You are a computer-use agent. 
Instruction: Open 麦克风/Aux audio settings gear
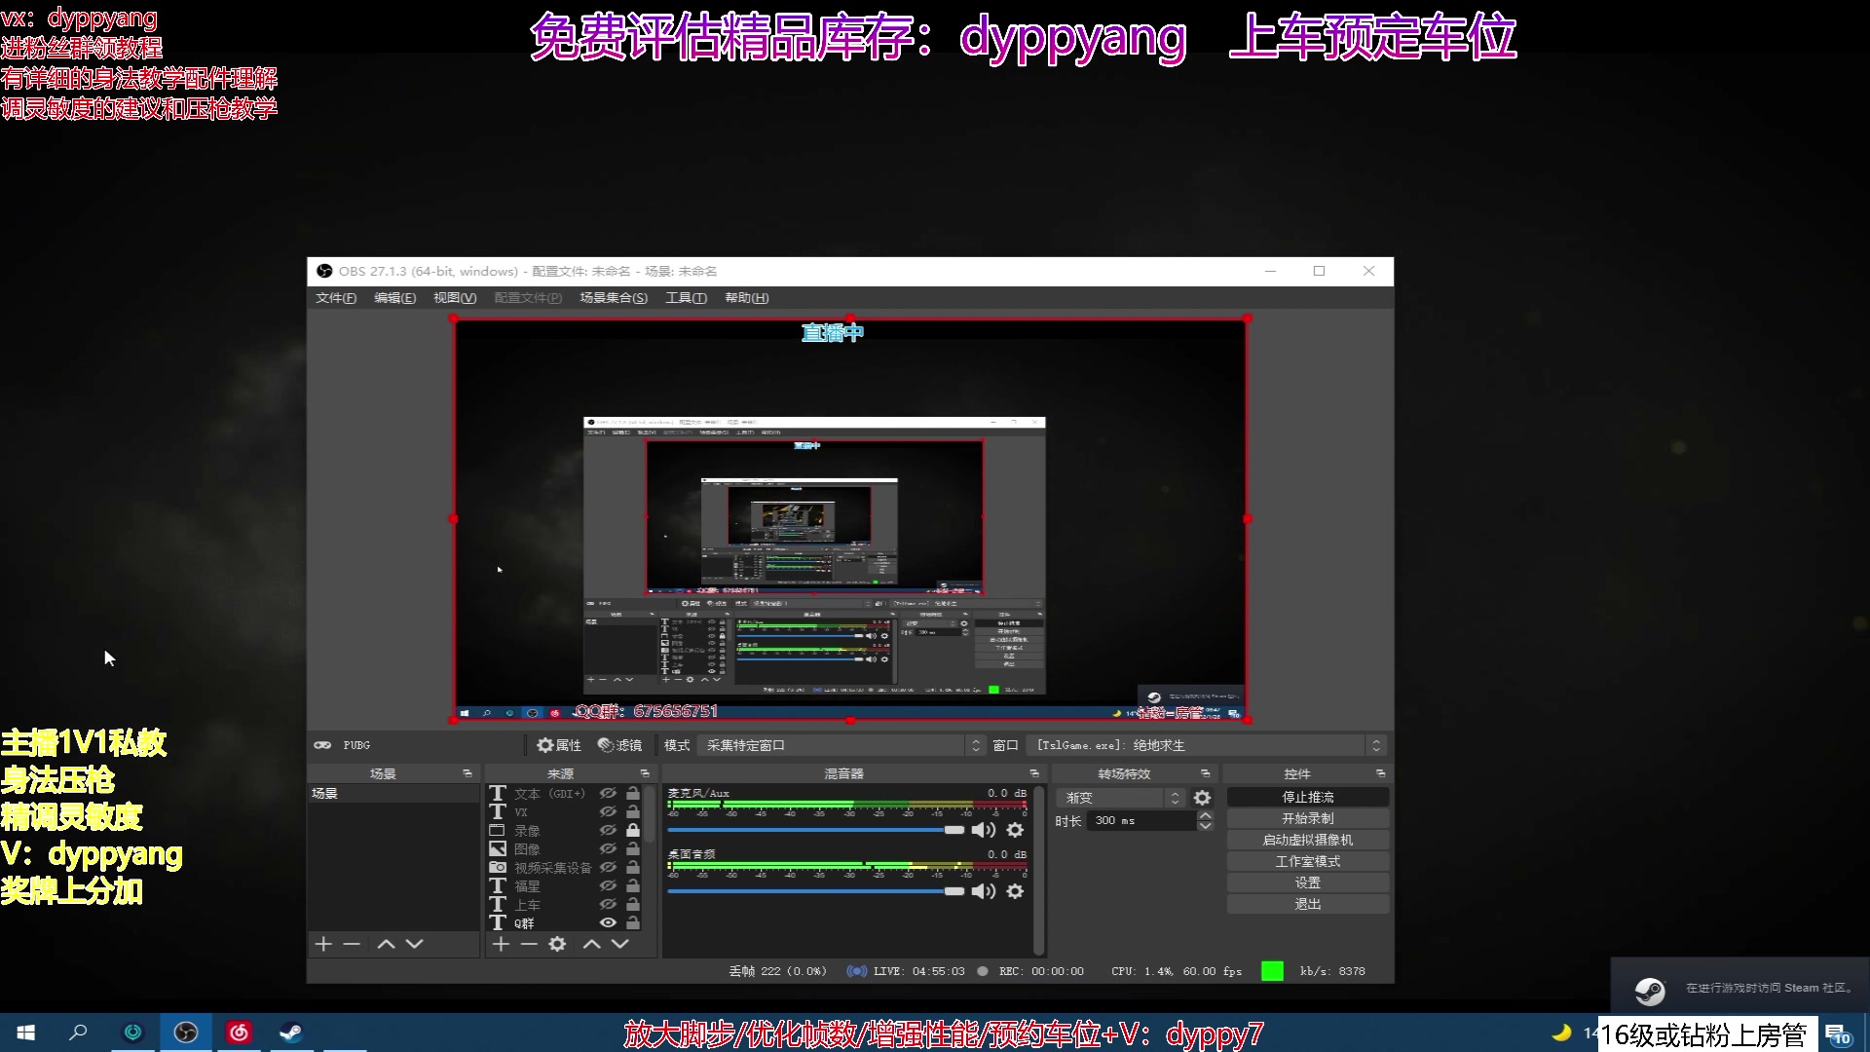[x=1015, y=830]
